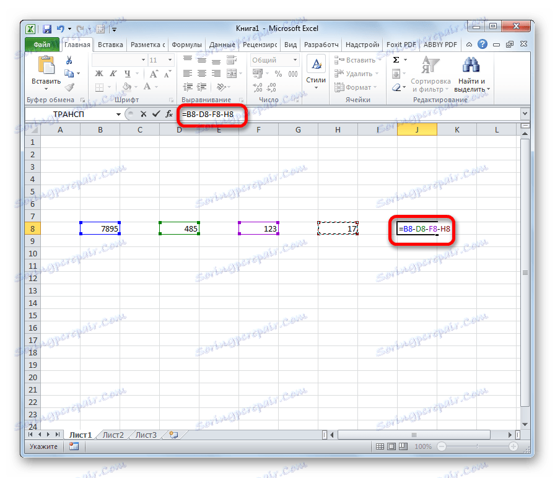
Task: Click the AutoSum sigma icon
Action: (396, 60)
